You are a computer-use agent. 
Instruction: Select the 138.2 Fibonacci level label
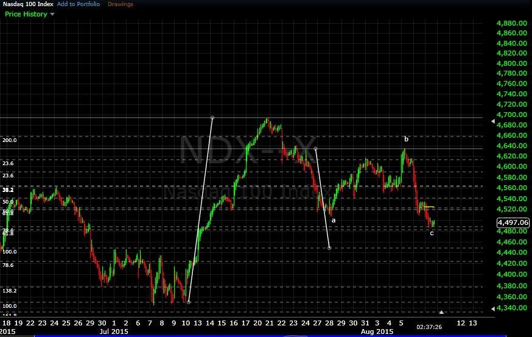(x=9, y=291)
